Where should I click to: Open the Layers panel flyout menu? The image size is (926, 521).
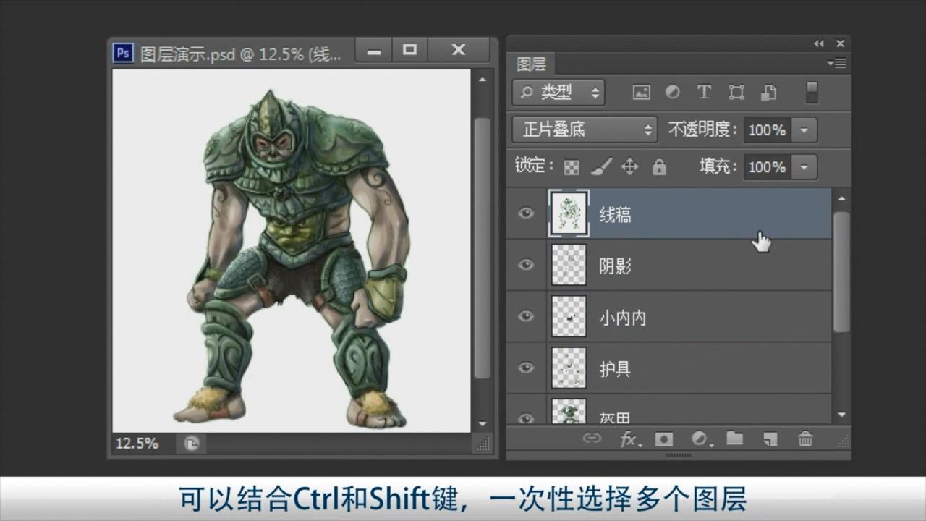point(836,64)
